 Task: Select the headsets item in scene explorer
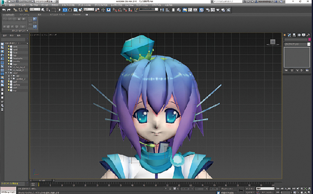(18, 58)
